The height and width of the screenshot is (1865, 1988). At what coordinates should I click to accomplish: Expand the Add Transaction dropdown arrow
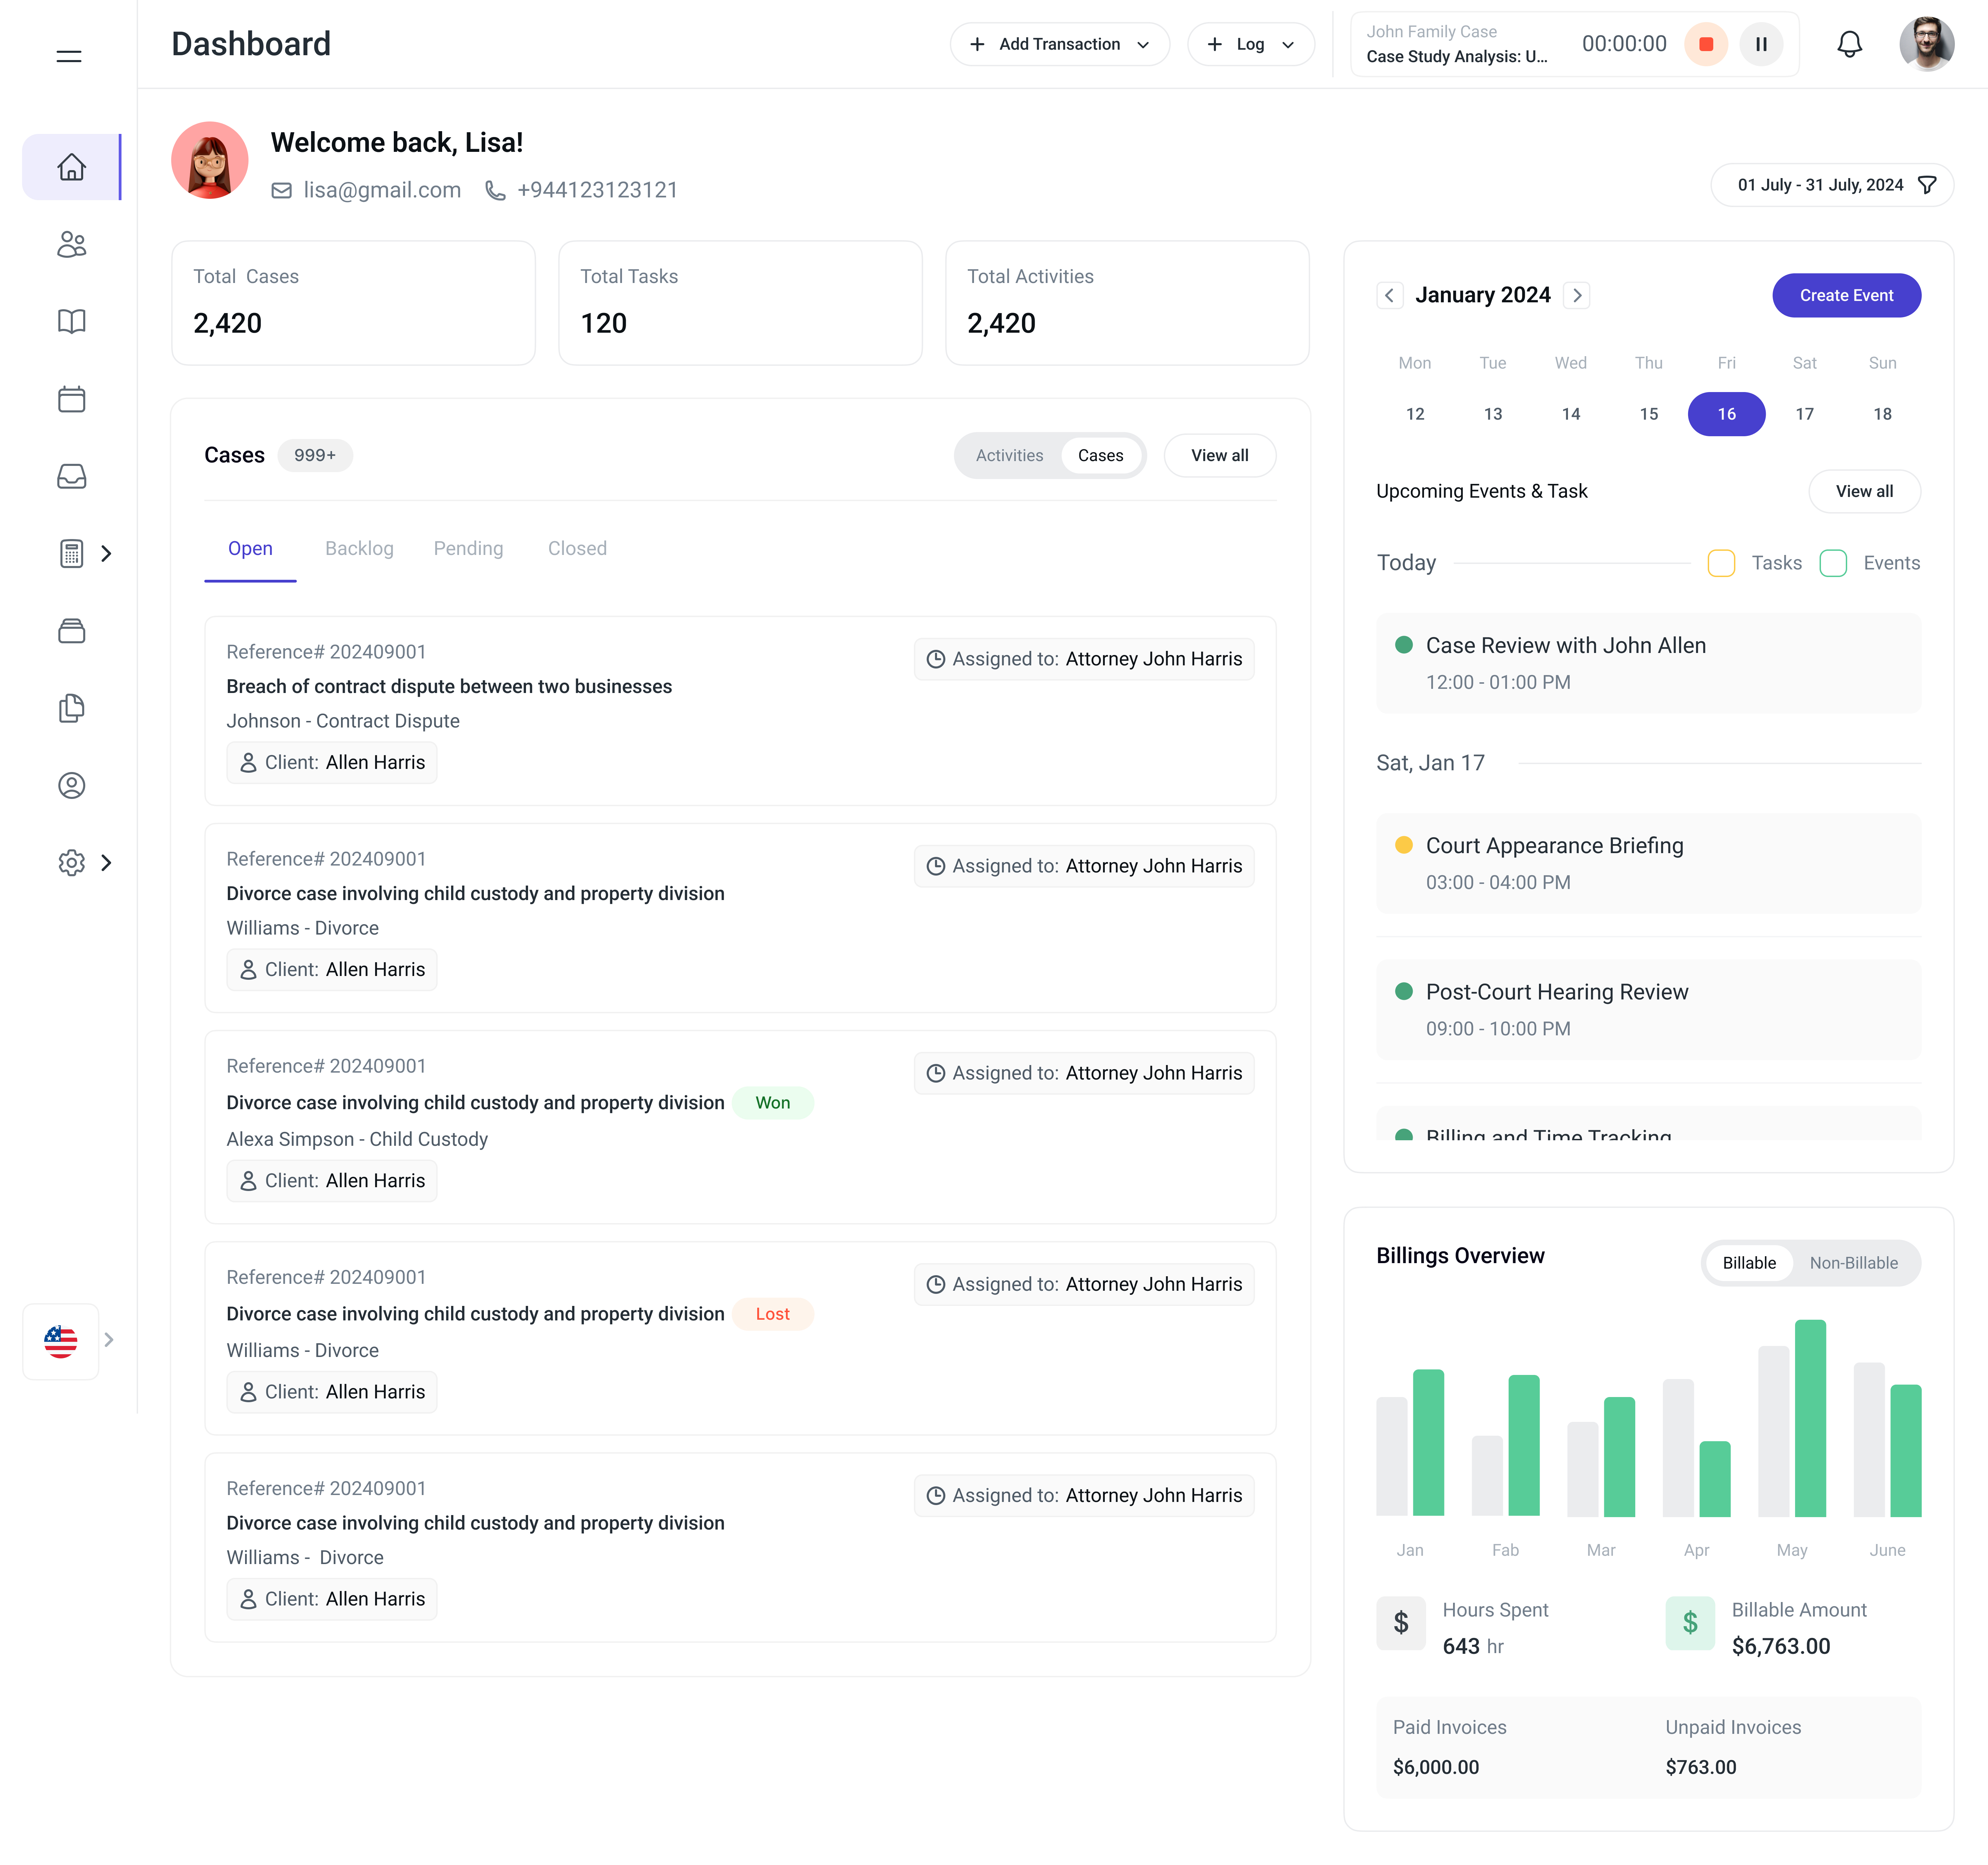[1143, 45]
